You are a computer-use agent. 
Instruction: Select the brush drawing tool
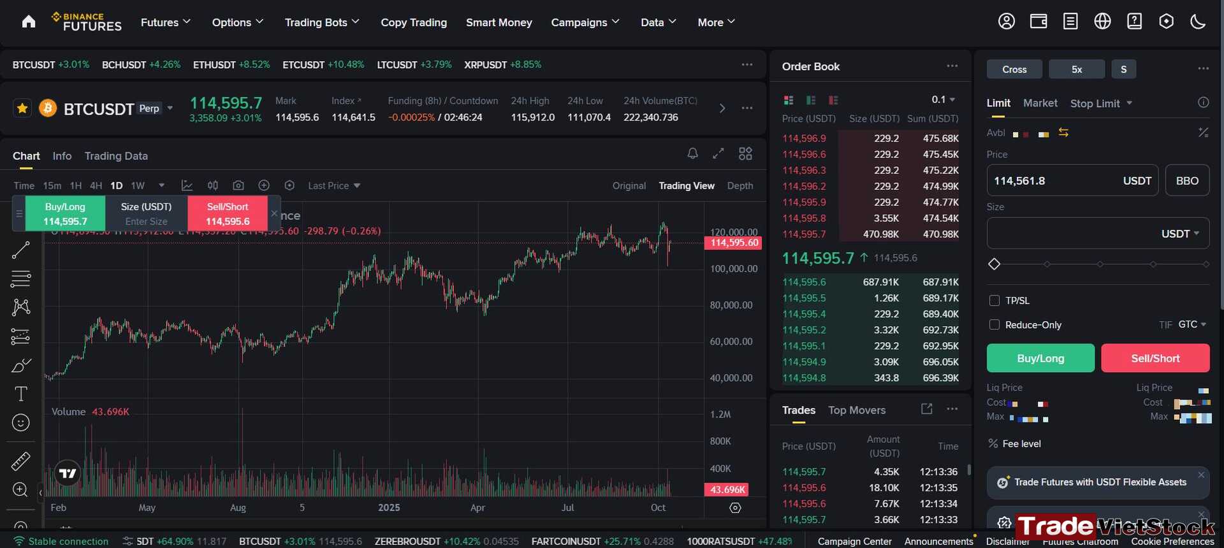[x=20, y=365]
